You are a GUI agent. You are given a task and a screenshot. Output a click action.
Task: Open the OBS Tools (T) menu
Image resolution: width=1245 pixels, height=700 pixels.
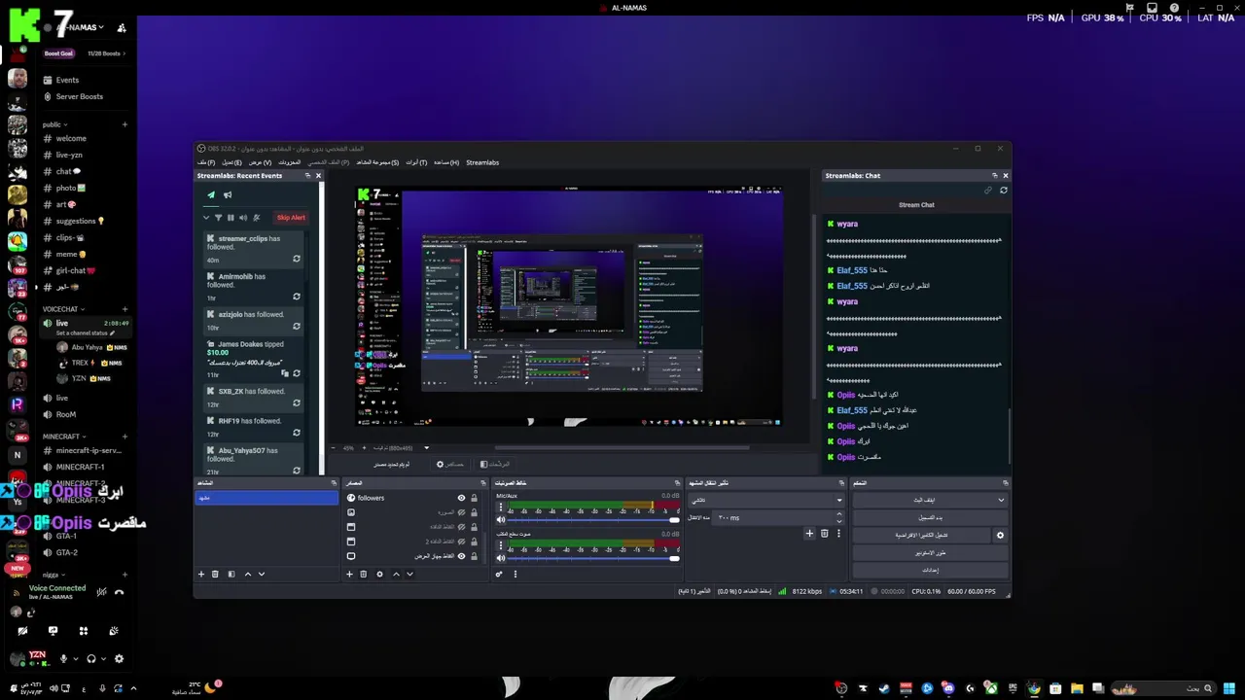pyautogui.click(x=416, y=162)
